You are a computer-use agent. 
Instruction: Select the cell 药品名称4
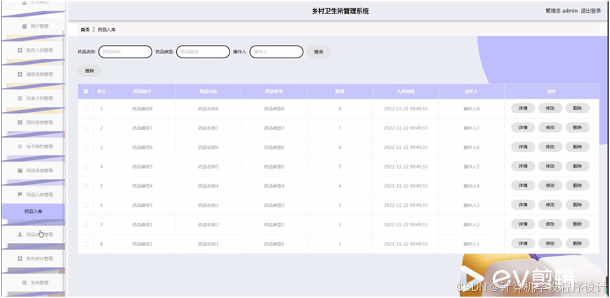(x=208, y=186)
